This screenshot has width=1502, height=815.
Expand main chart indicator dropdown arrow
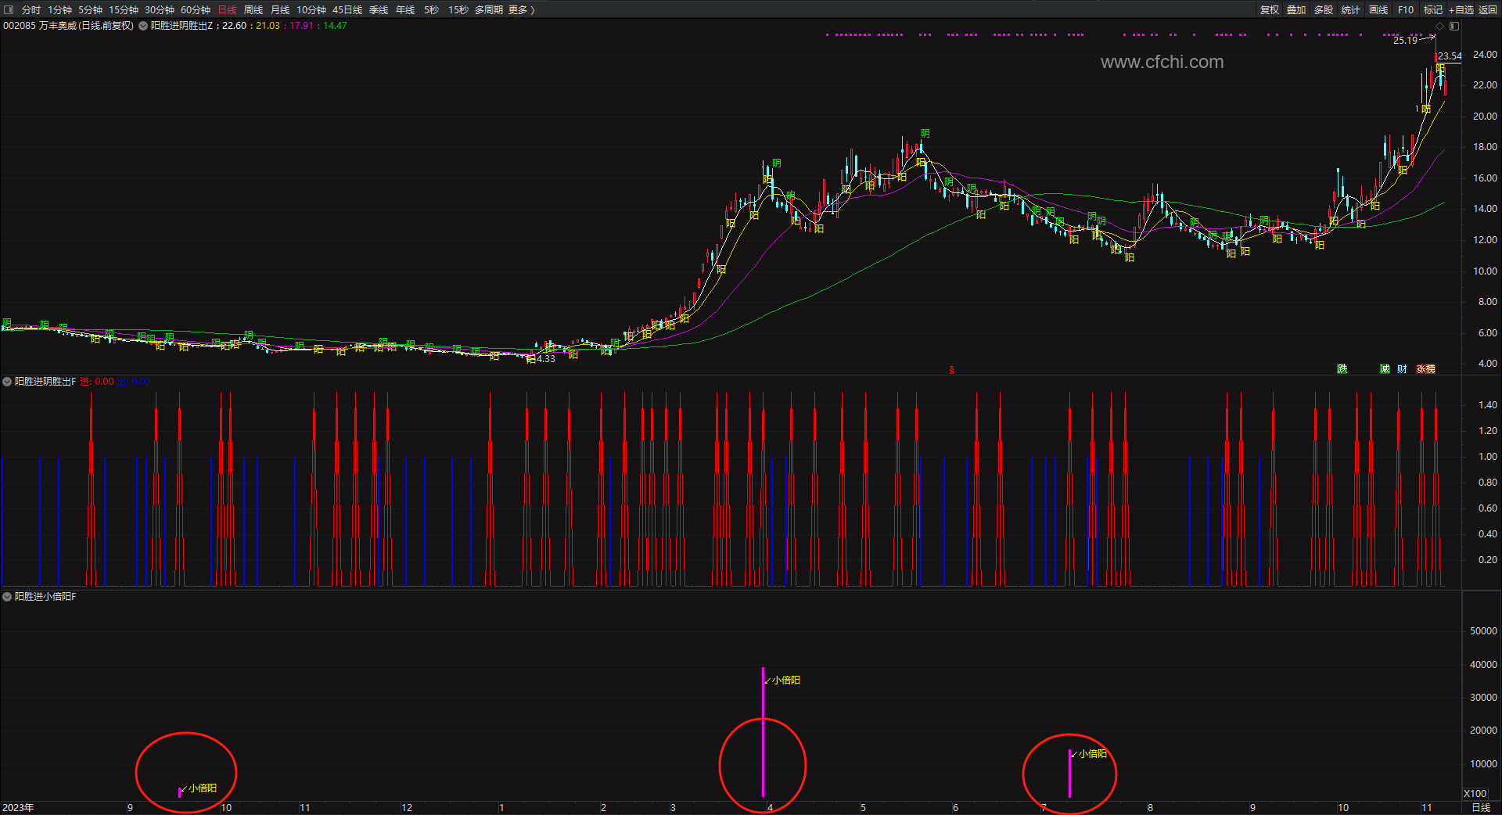pyautogui.click(x=143, y=26)
